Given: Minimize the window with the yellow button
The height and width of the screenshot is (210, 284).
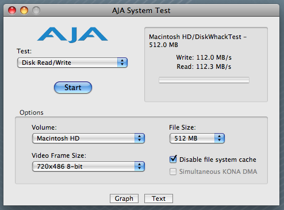Looking at the screenshot, I should [x=24, y=10].
